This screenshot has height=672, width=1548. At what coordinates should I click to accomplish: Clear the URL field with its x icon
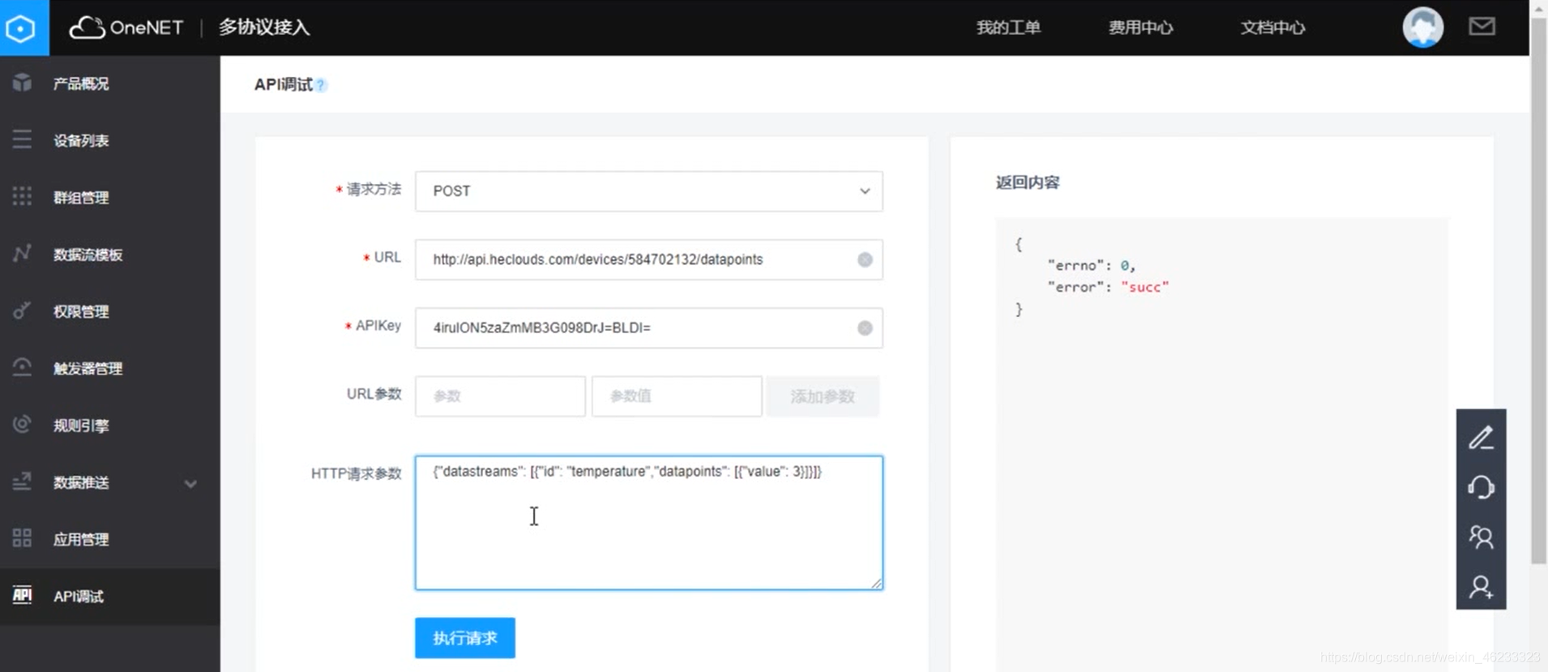pos(865,259)
